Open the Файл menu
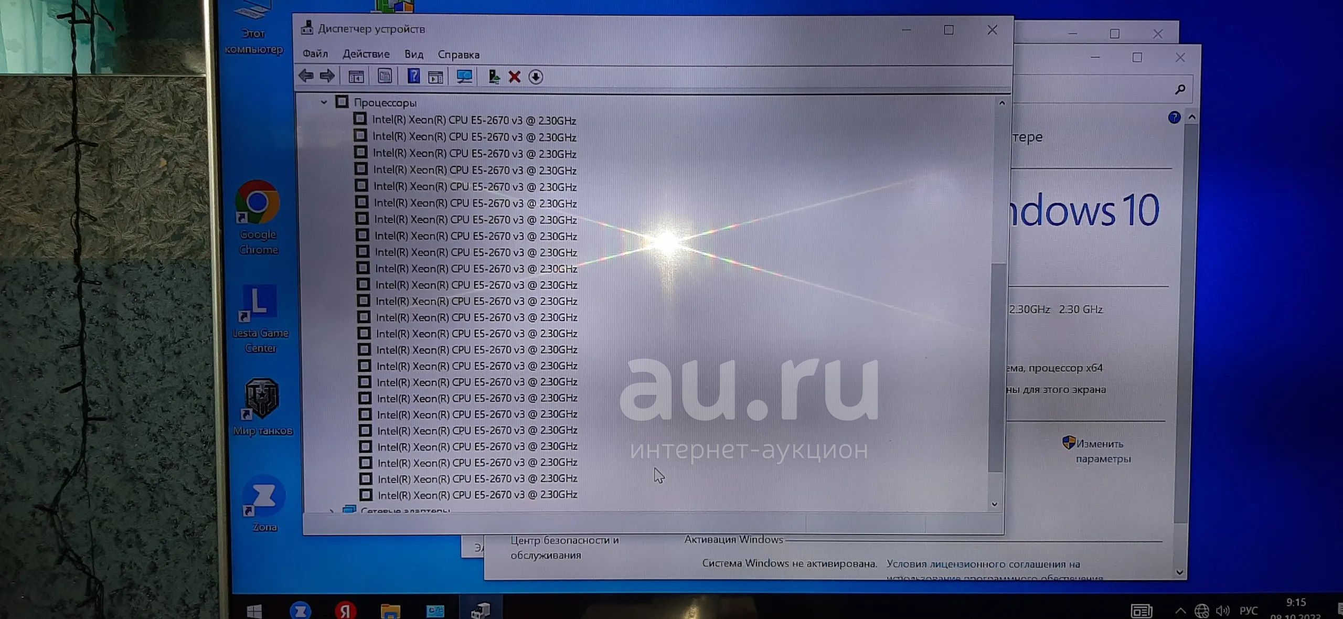This screenshot has width=1343, height=619. point(315,54)
